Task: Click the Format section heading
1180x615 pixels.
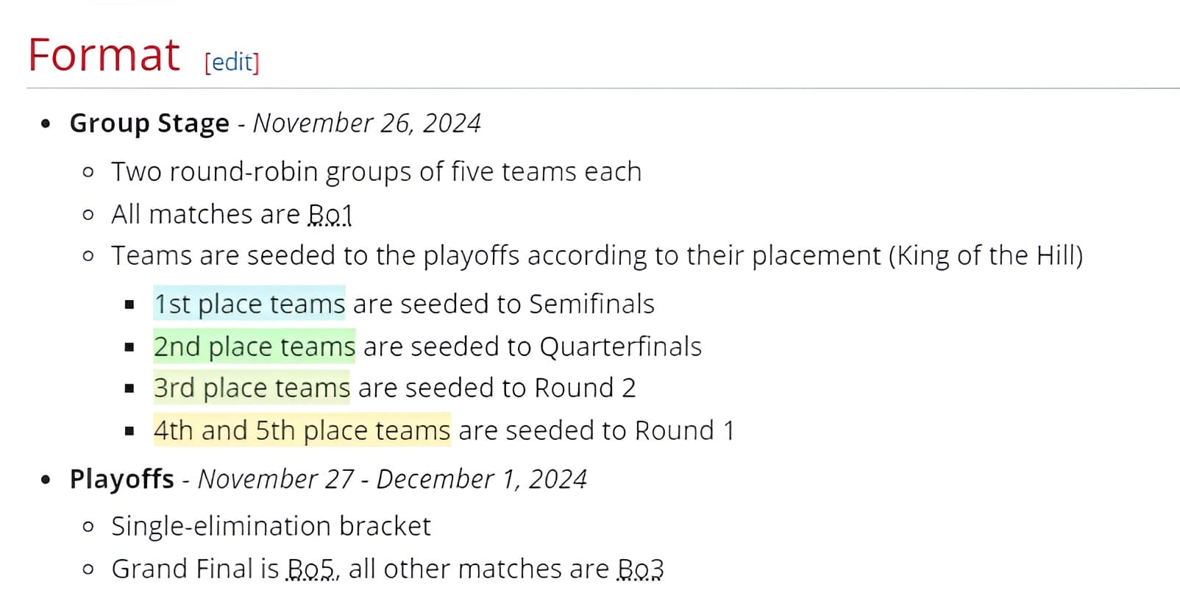Action: point(104,55)
